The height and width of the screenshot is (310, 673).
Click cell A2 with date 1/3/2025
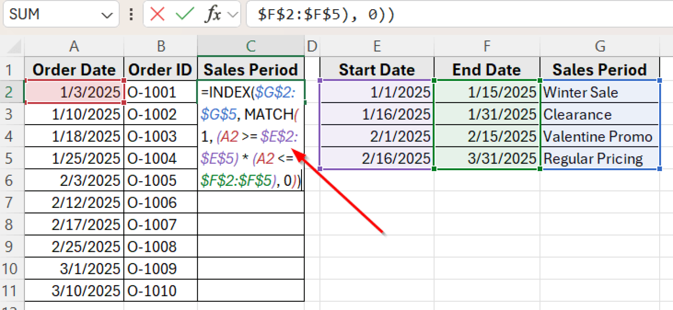[x=74, y=92]
